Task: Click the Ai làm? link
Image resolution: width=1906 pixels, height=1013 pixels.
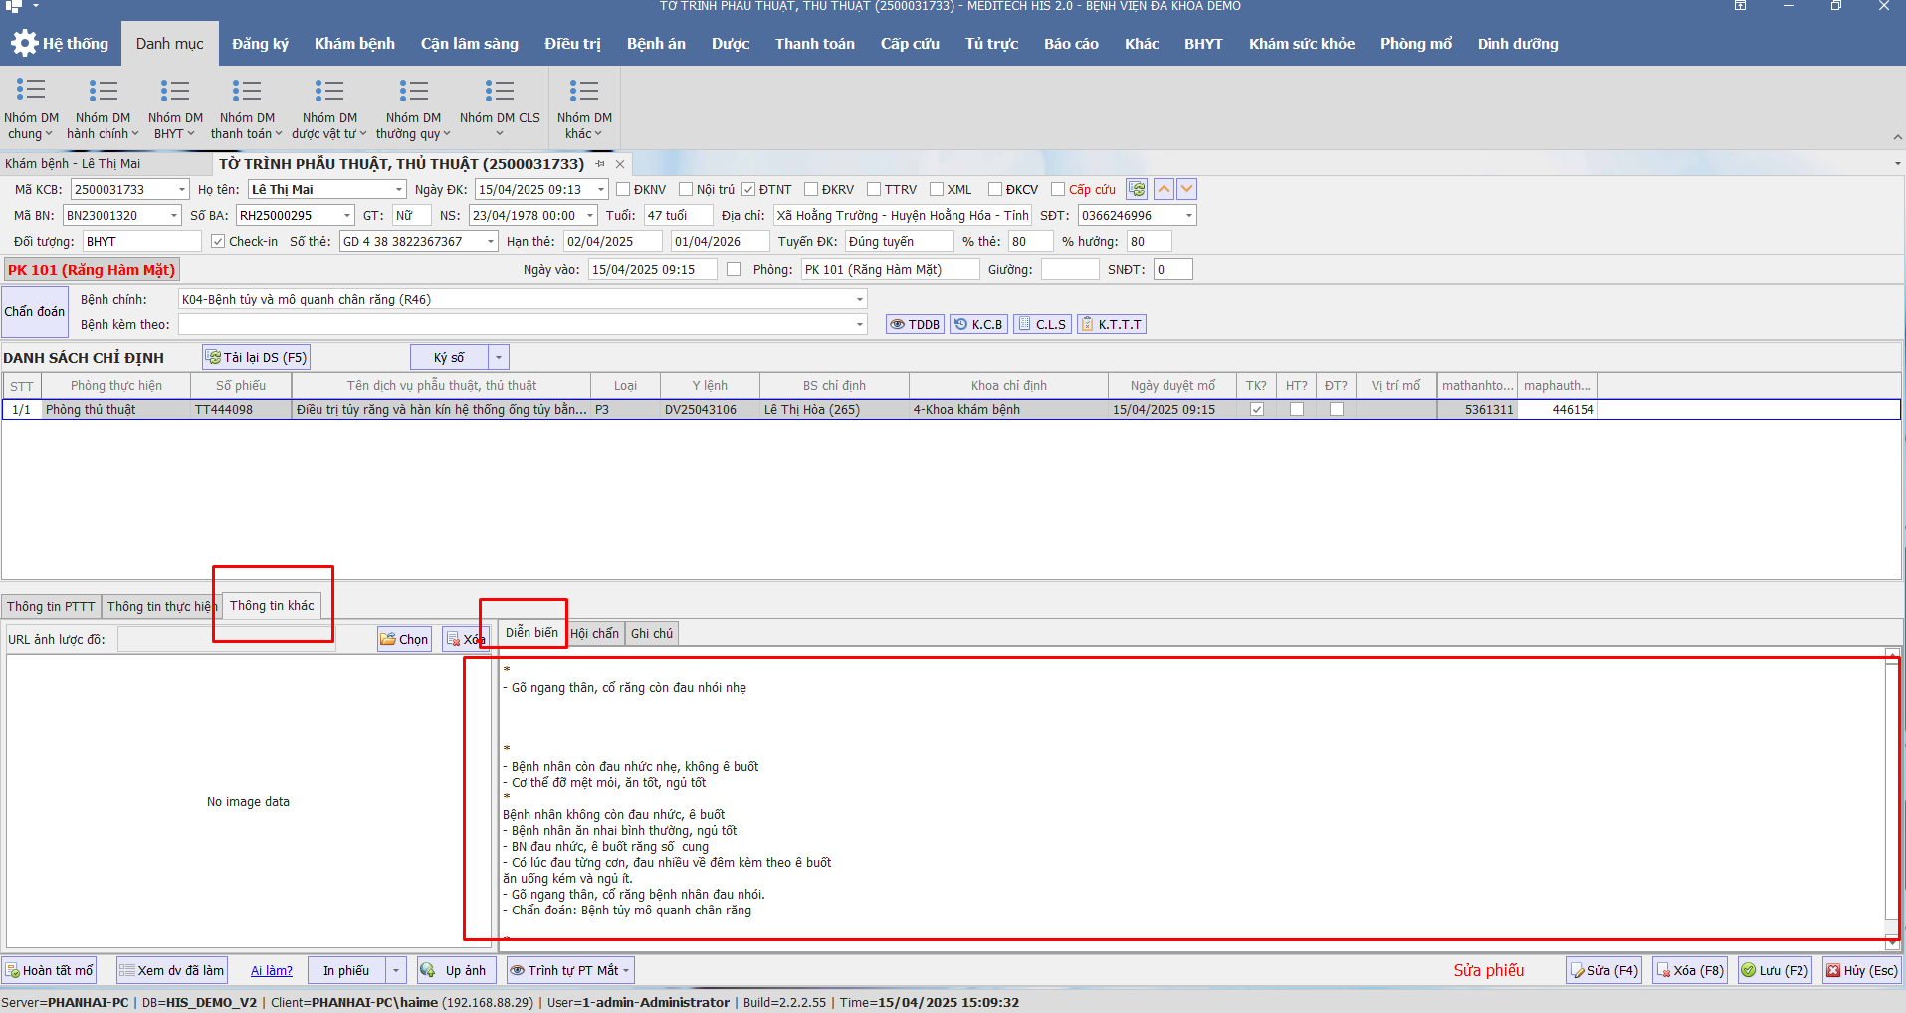Action: pos(271,970)
